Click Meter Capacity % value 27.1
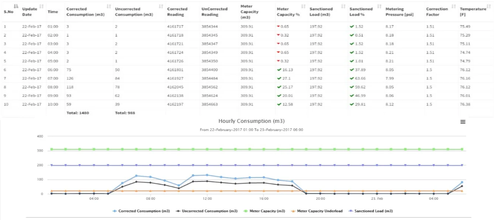 tap(285, 78)
